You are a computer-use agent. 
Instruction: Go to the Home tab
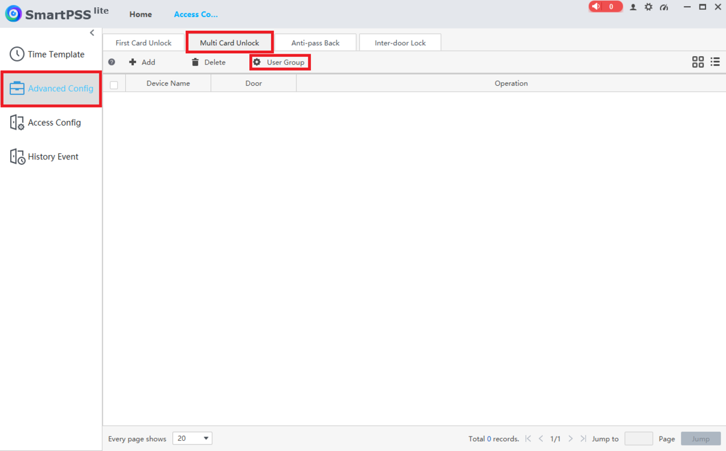point(140,14)
